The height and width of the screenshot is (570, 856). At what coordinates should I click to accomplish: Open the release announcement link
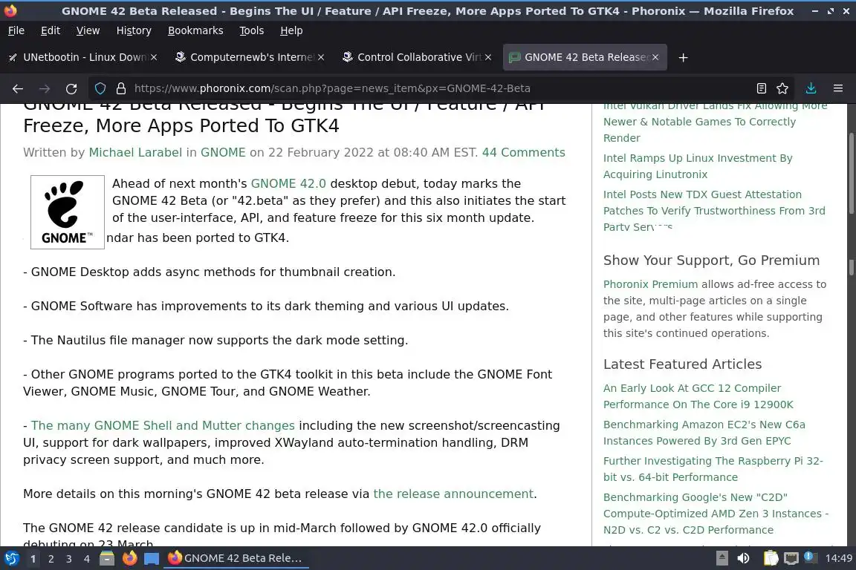coord(453,494)
